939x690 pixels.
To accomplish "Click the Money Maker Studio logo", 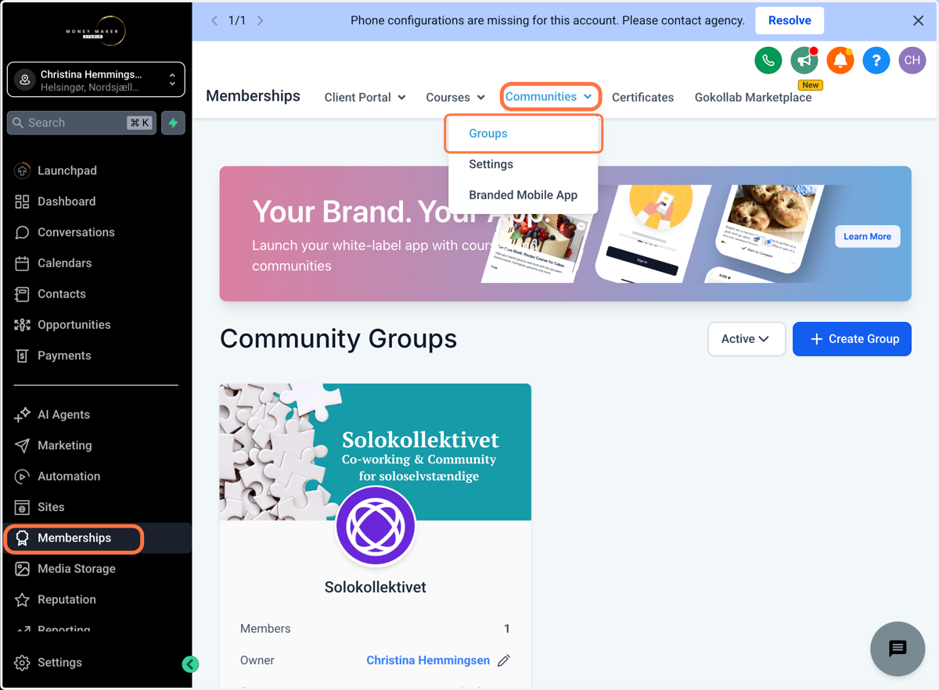I will 95,30.
